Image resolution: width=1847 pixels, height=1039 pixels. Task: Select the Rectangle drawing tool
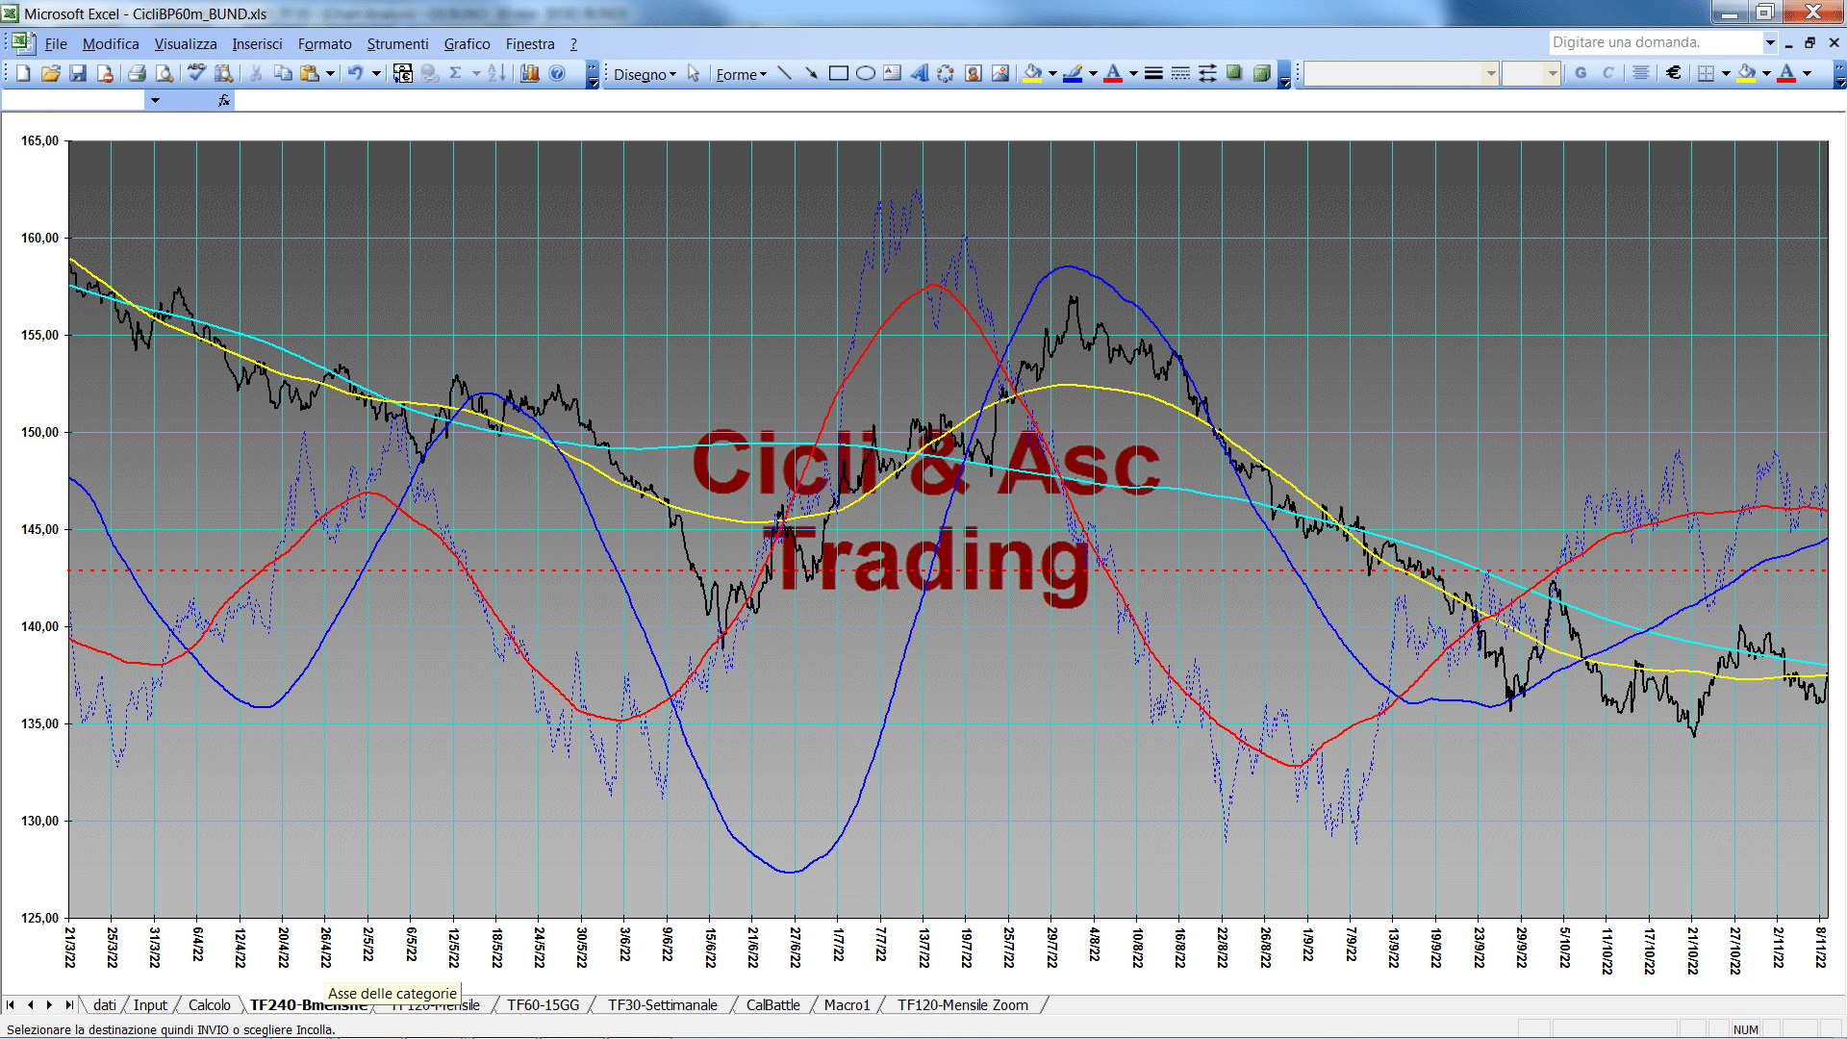[x=839, y=73]
